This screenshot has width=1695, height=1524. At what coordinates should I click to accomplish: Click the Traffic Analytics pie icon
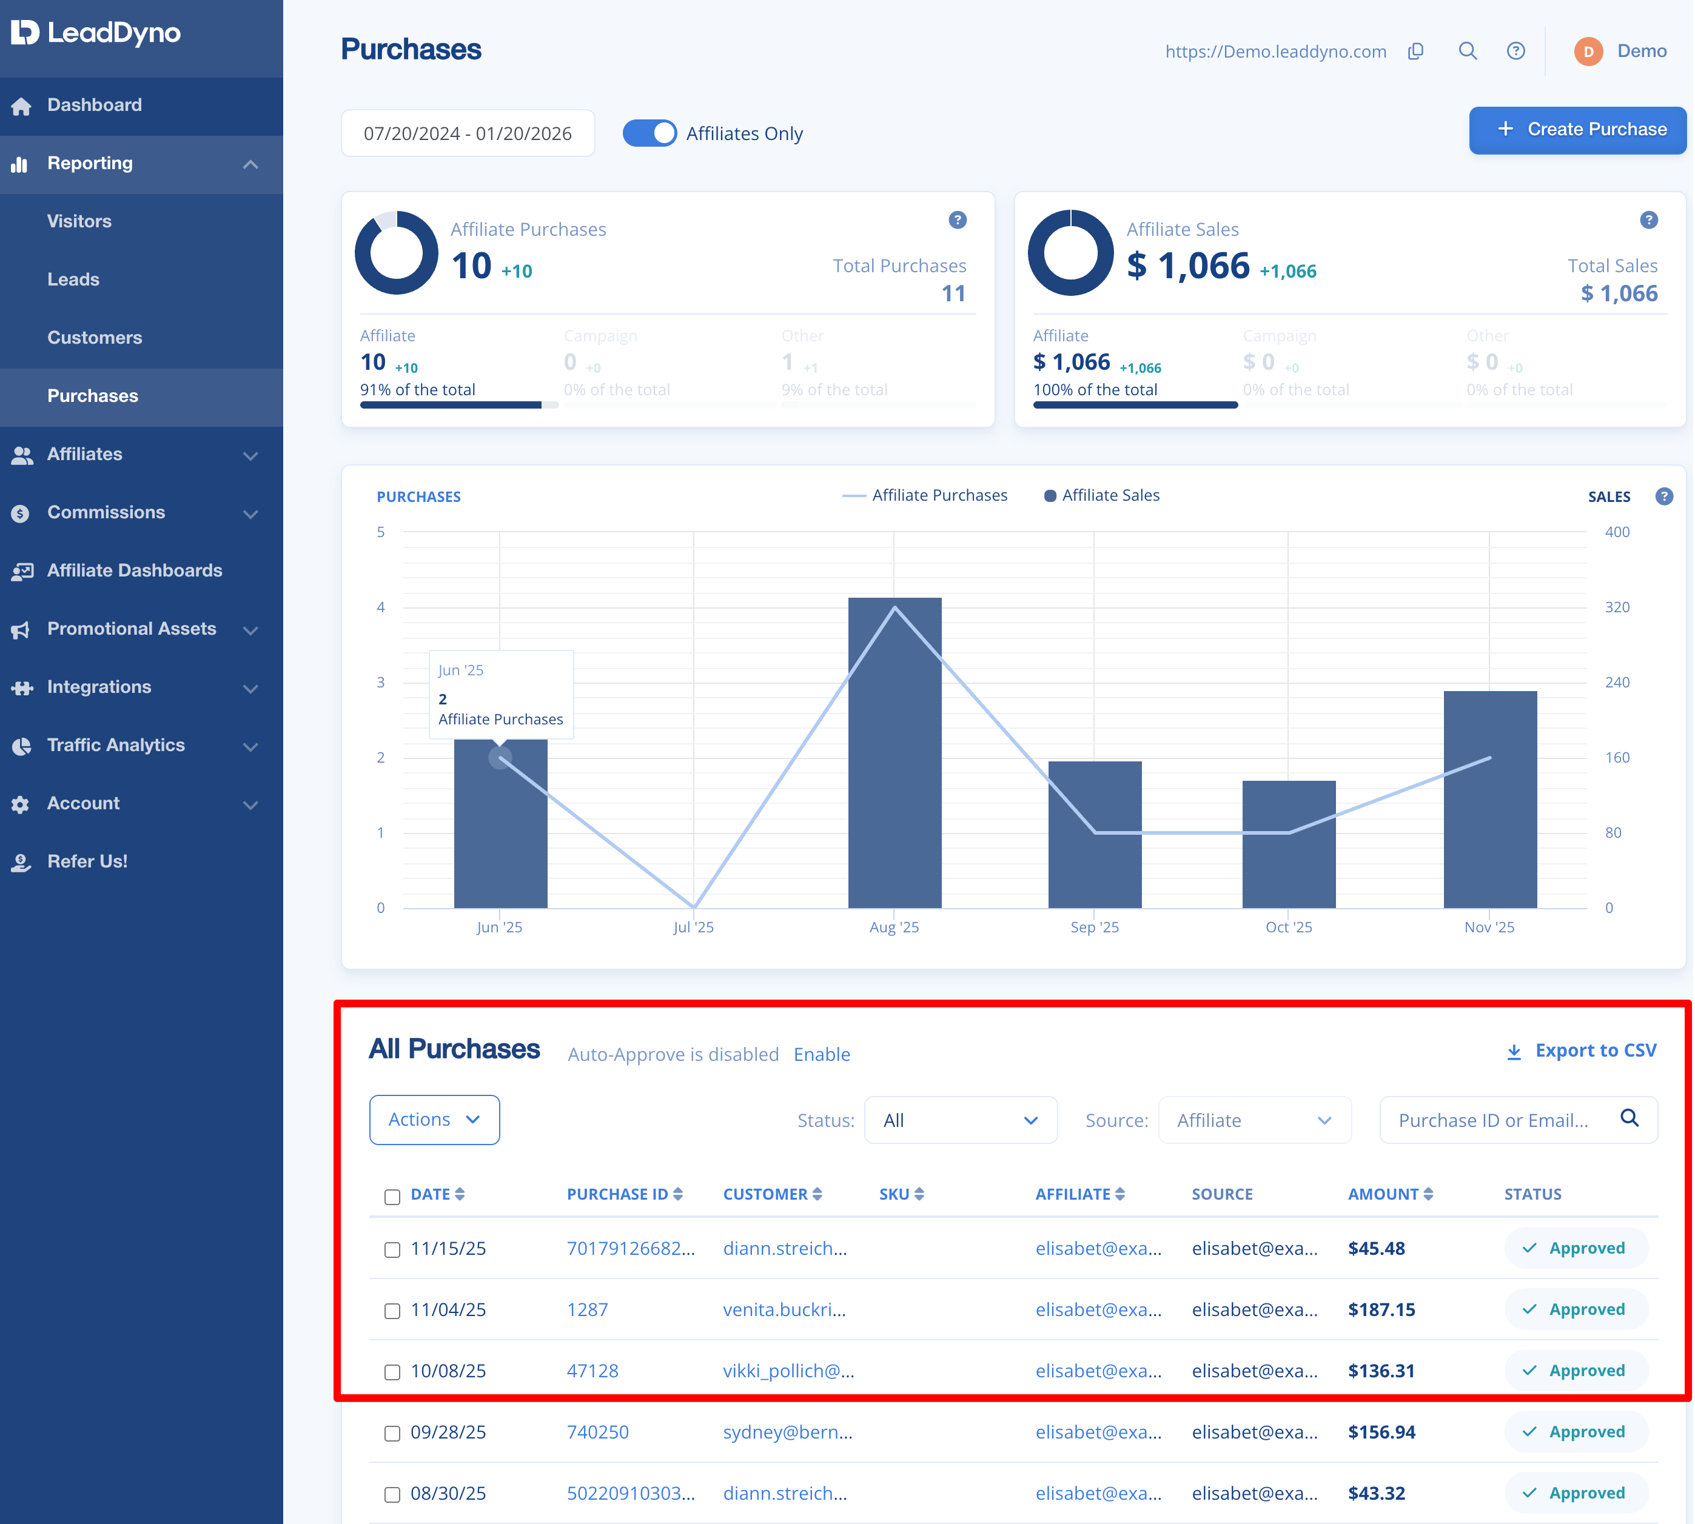[21, 746]
